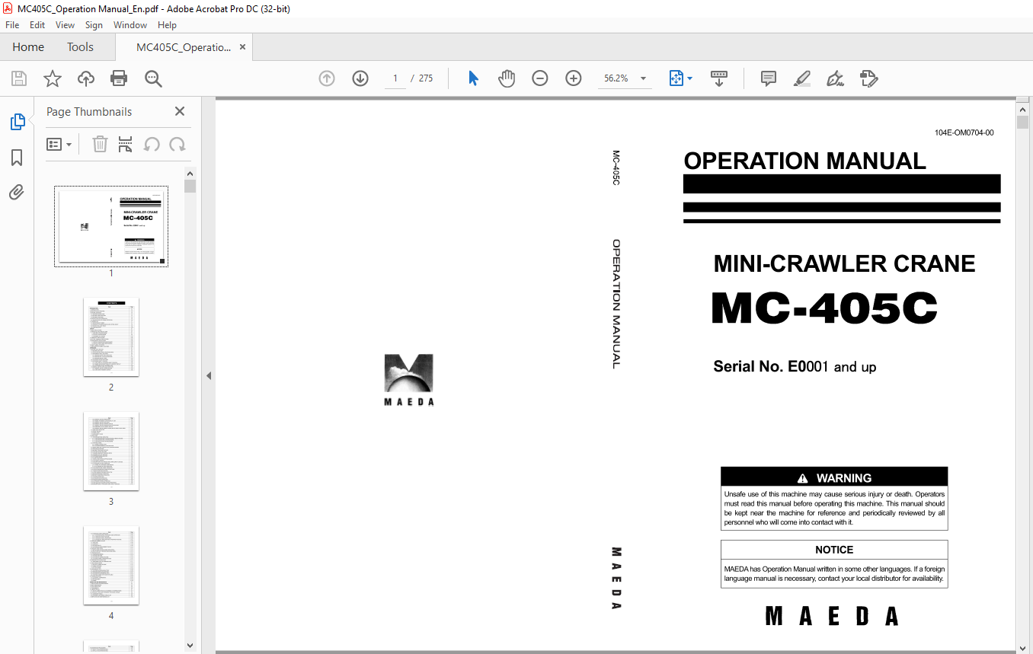
Task: Close the MC405C document tab
Action: pos(242,47)
